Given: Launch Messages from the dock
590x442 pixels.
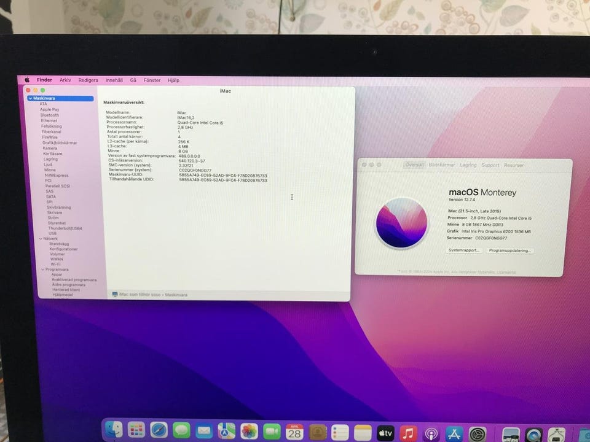Looking at the screenshot, I should 181,431.
